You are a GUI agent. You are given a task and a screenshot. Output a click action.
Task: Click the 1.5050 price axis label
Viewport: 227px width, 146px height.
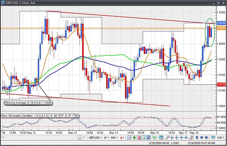point(222,106)
